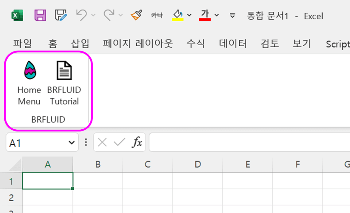Select row 1 header
This screenshot has width=350, height=213.
click(11, 181)
